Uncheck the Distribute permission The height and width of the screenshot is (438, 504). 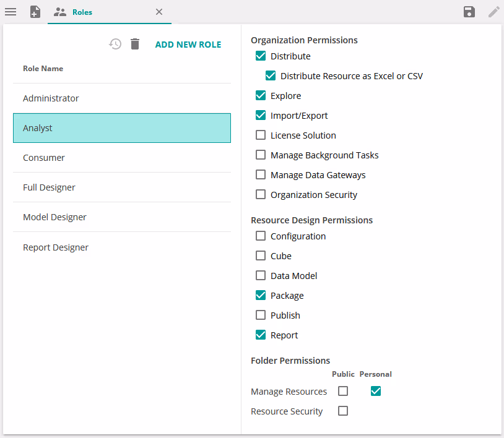[x=261, y=56]
